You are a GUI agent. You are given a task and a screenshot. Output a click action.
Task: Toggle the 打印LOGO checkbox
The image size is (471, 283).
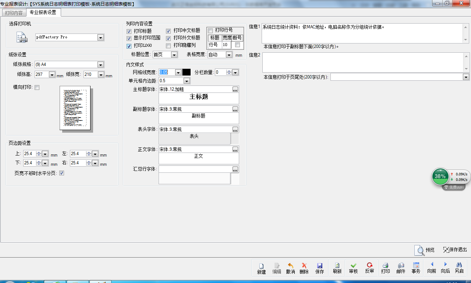[x=129, y=46]
